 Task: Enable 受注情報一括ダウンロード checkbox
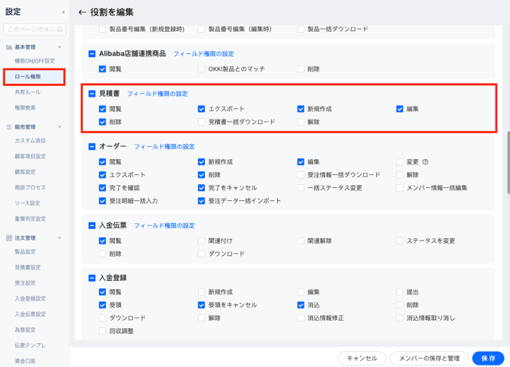pos(301,174)
